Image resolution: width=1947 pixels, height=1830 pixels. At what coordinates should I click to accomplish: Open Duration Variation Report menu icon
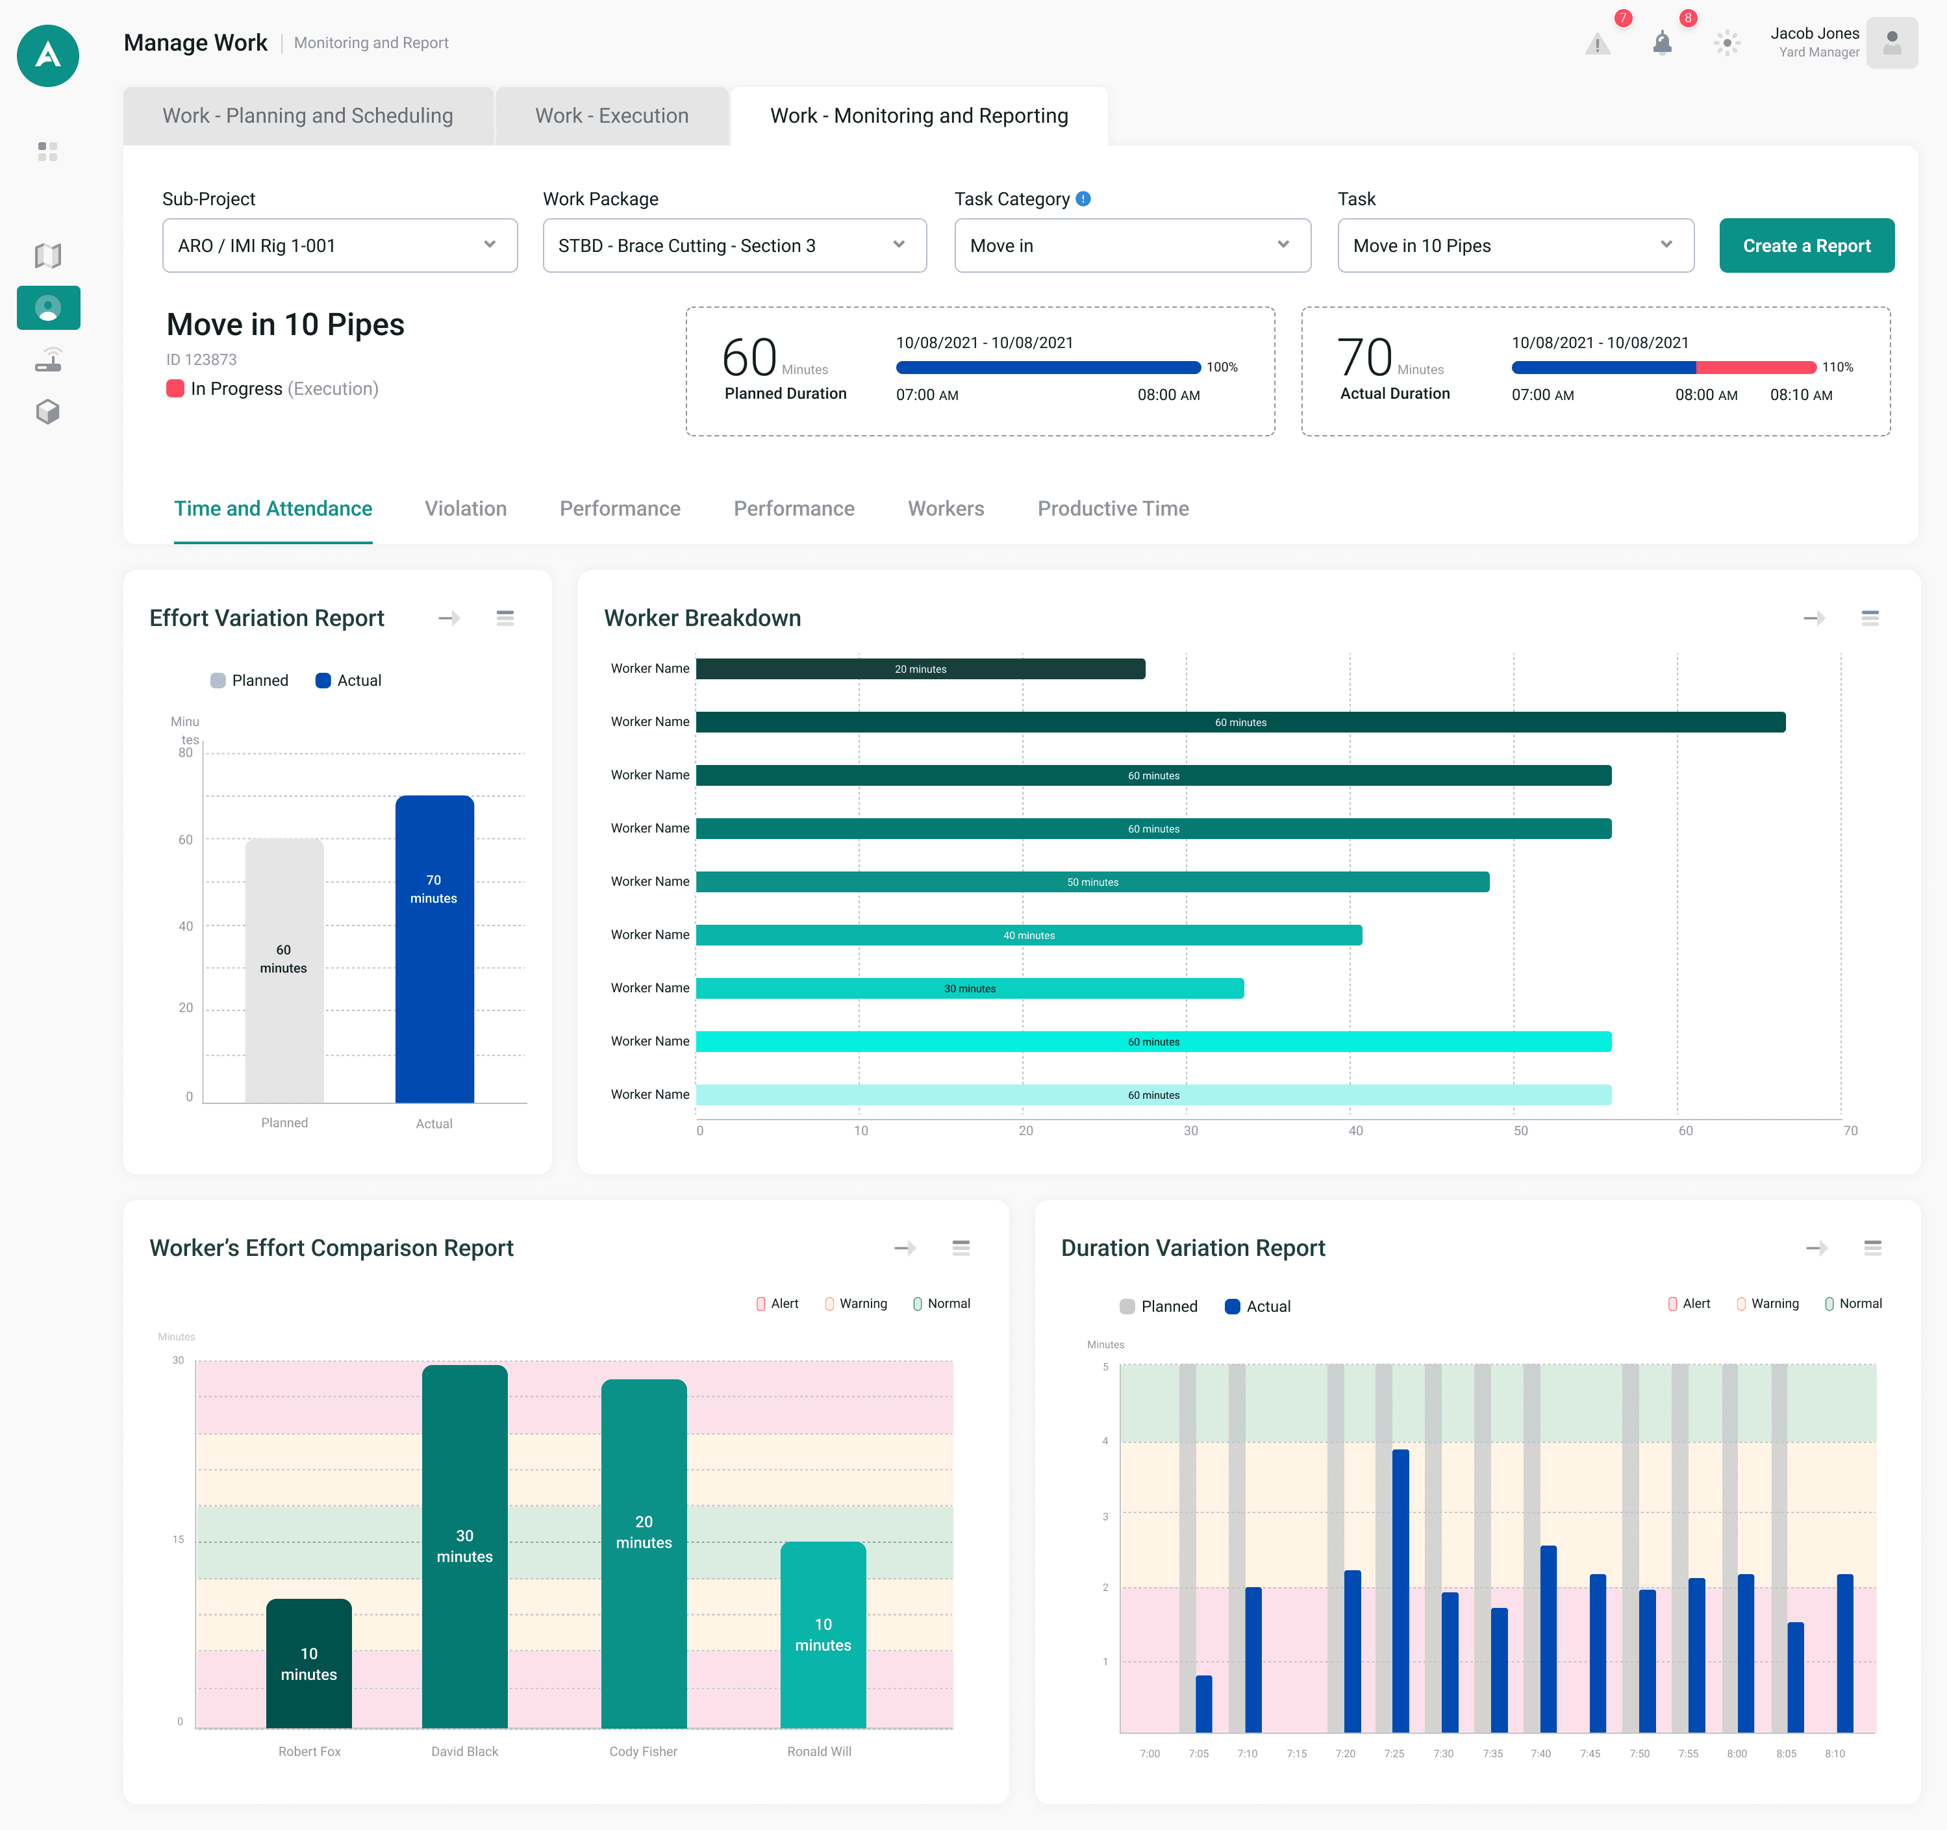pos(1872,1247)
